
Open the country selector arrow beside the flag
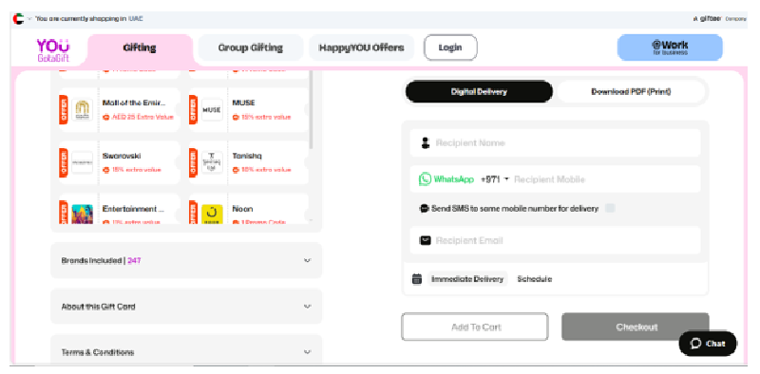point(29,19)
